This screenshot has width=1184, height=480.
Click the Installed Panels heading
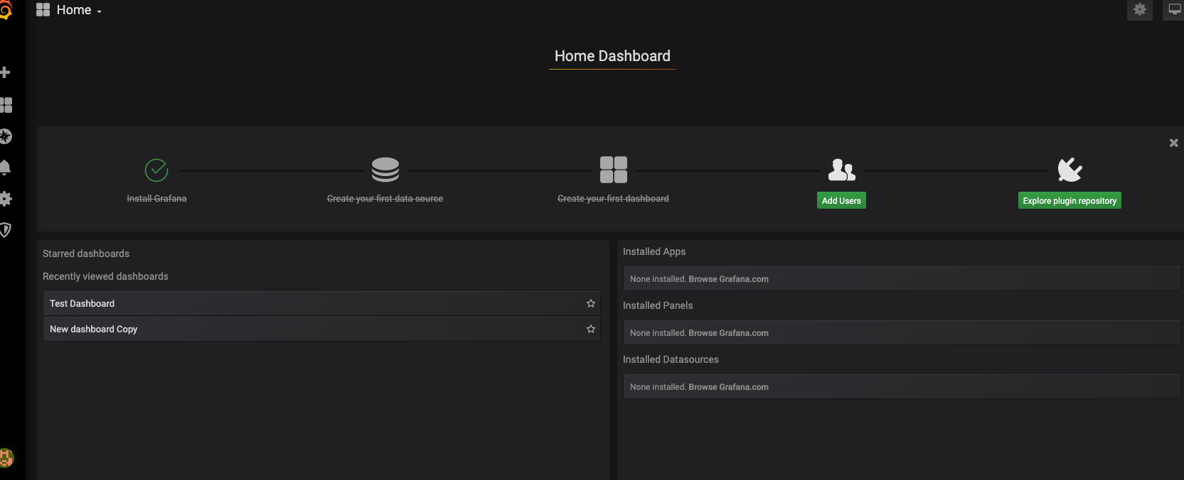(658, 305)
